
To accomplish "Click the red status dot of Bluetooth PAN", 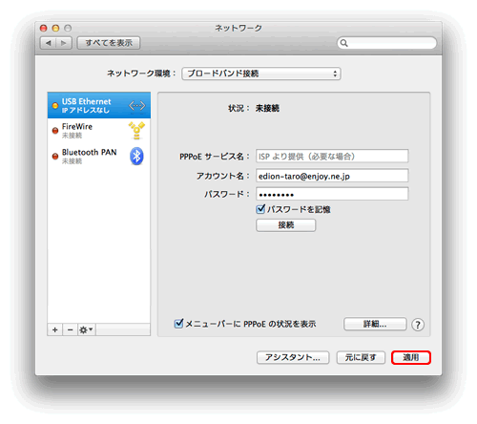I will pos(55,156).
